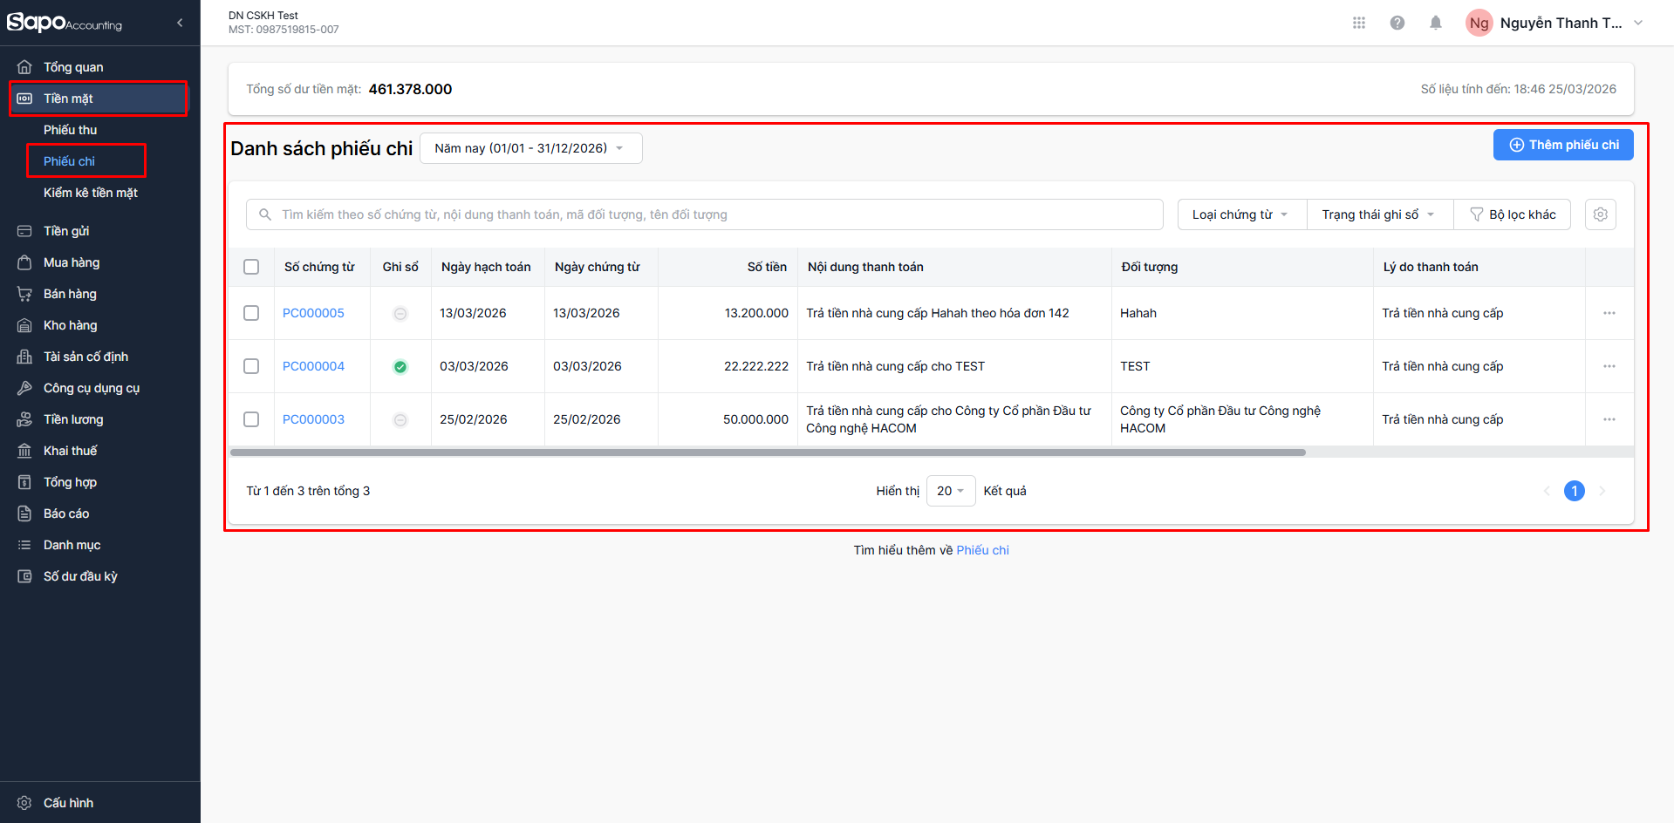Screen dimensions: 1674x823
Task: Click the unposted status icon for PC000003
Action: [x=400, y=420]
